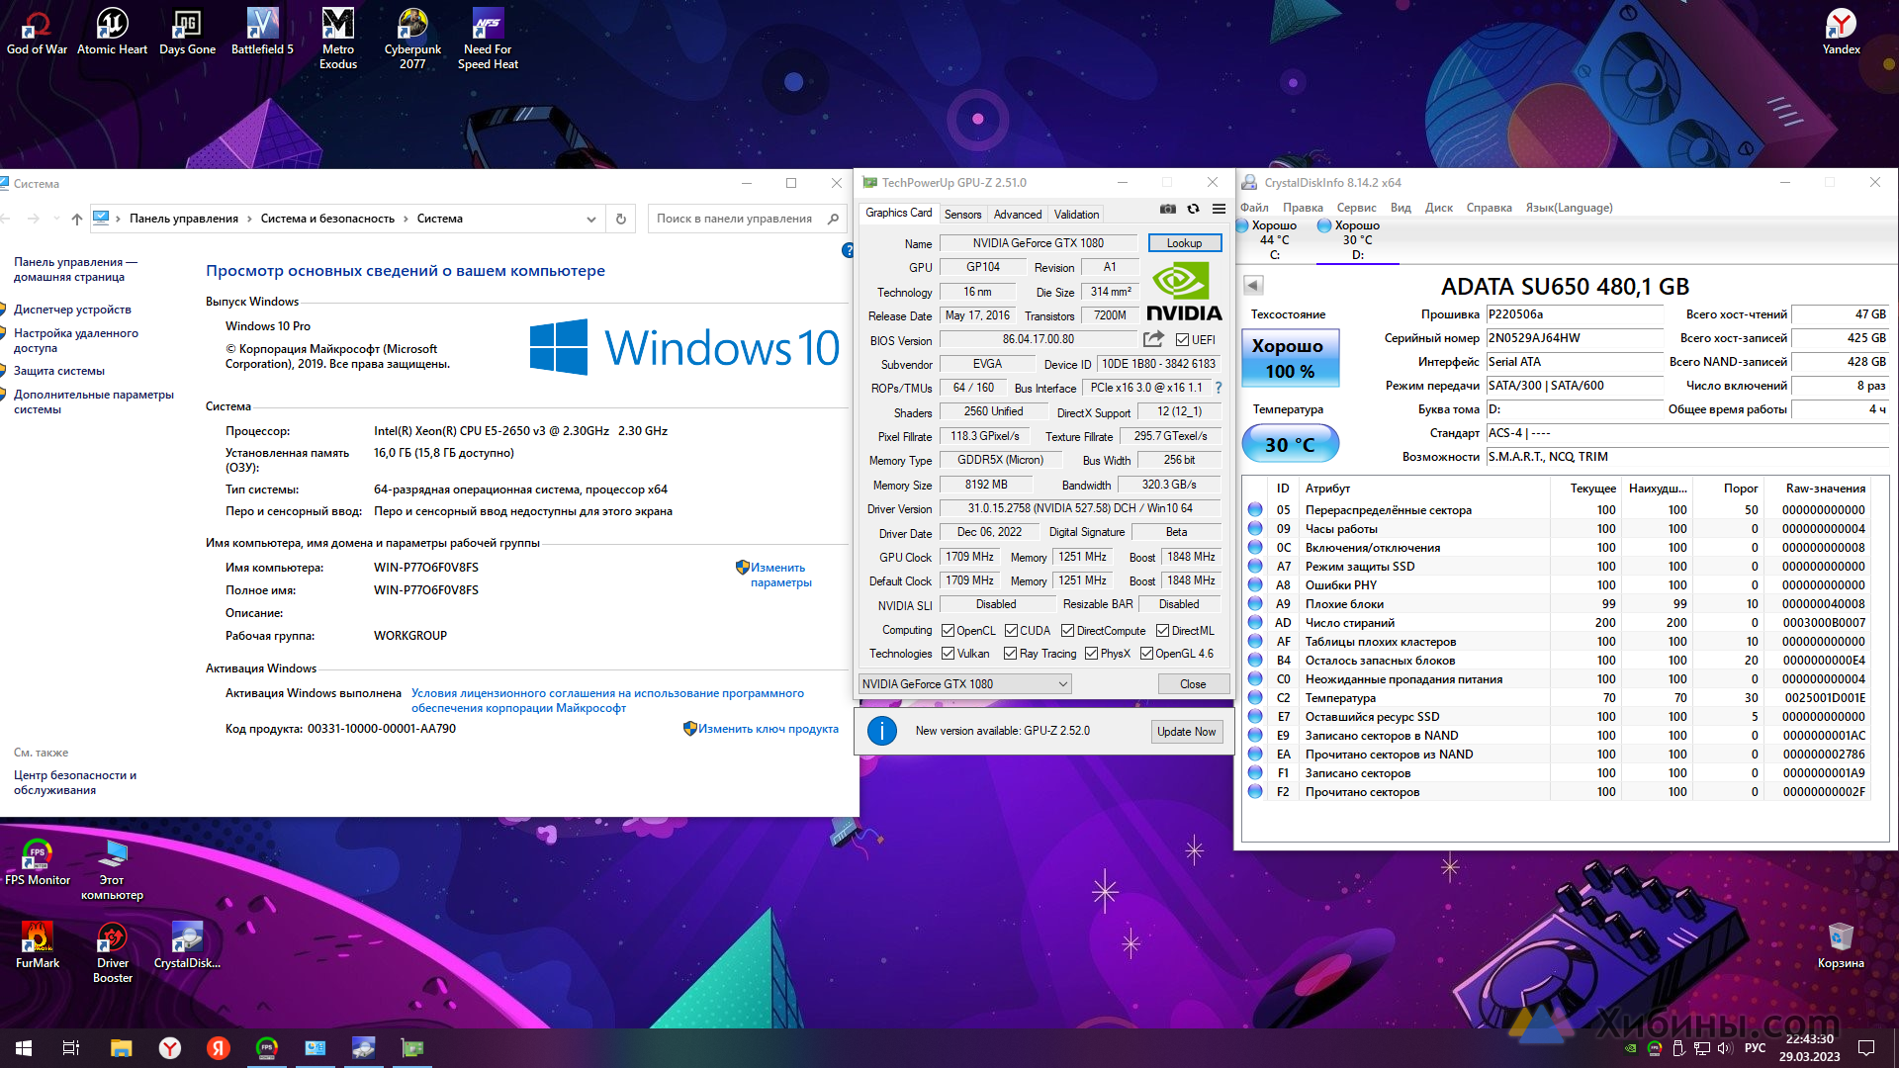
Task: Open File Explorer from taskbar
Action: [121, 1048]
